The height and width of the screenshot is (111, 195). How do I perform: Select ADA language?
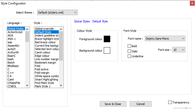point(16,35)
